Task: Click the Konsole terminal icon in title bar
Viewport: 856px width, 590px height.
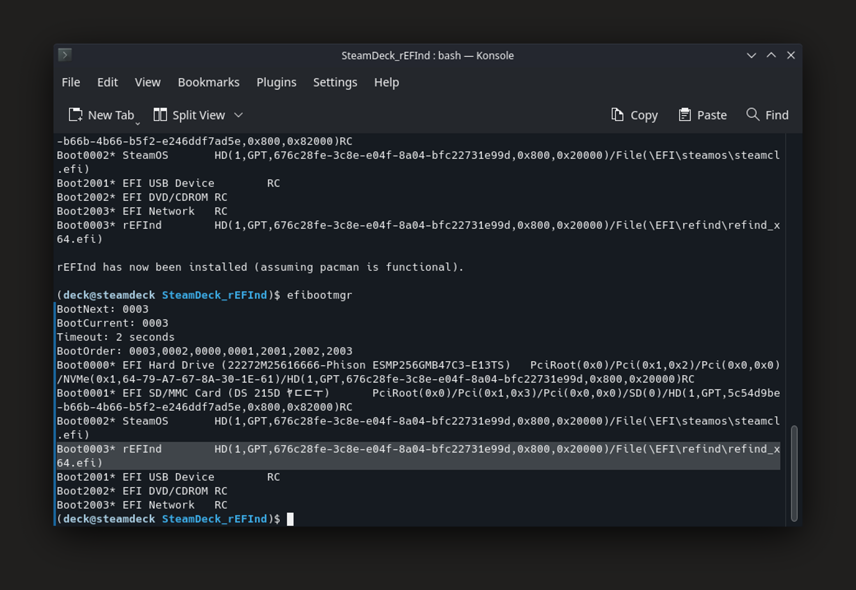Action: (x=65, y=55)
